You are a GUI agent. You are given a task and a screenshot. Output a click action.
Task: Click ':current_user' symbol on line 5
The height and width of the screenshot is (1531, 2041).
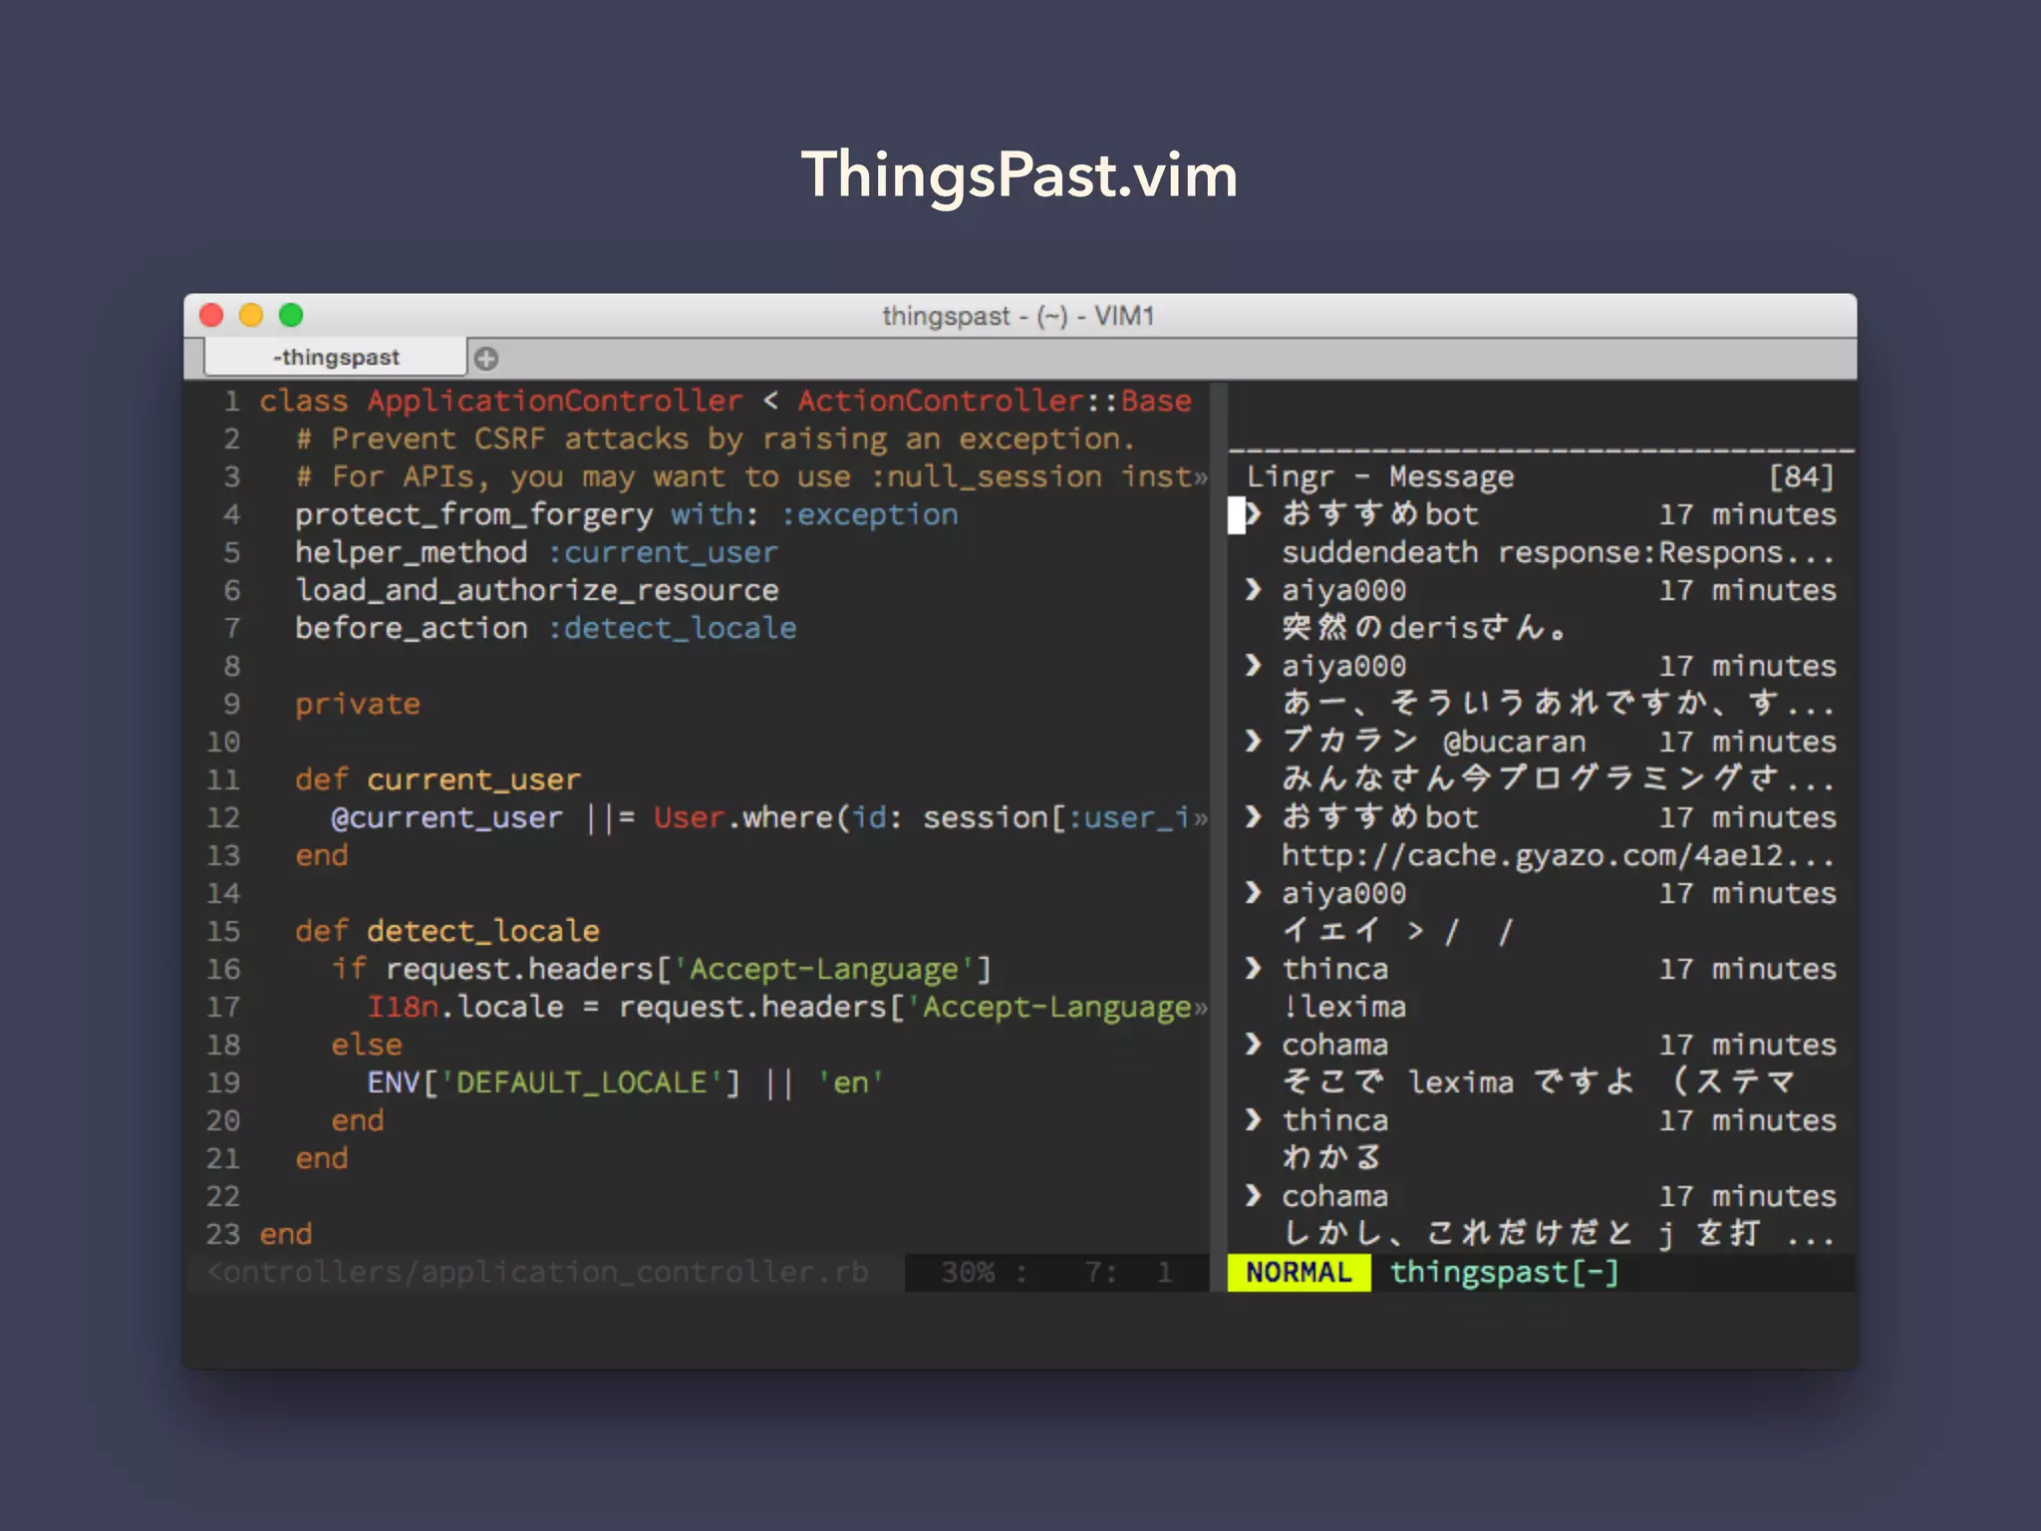[x=663, y=553]
